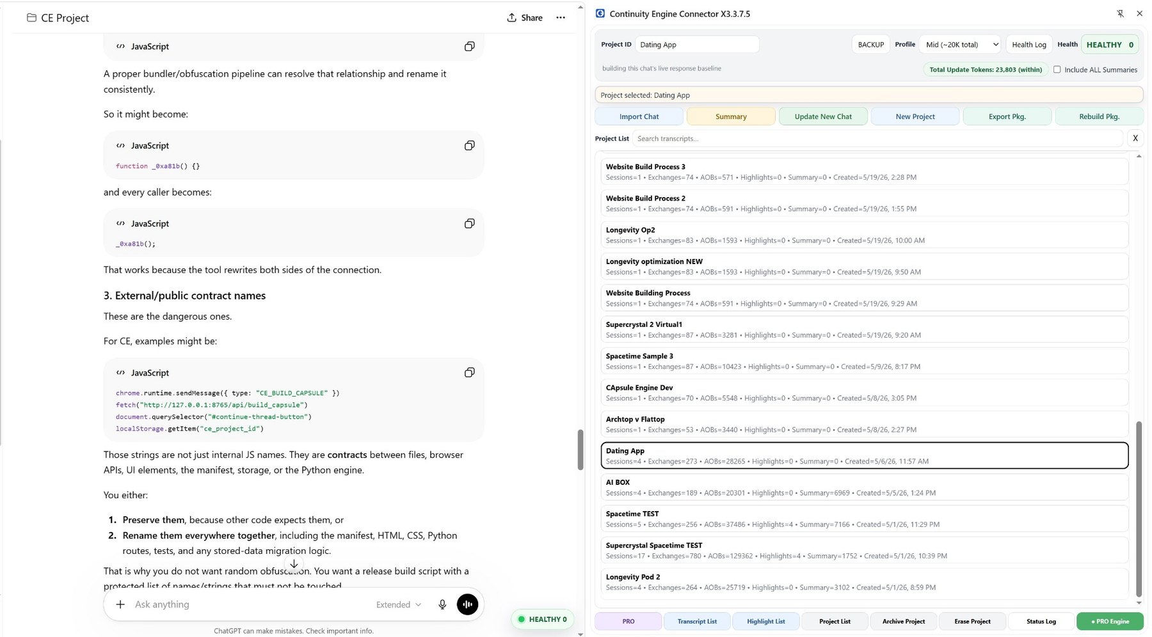
Task: Click the Search transcripts field
Action: [877, 139]
